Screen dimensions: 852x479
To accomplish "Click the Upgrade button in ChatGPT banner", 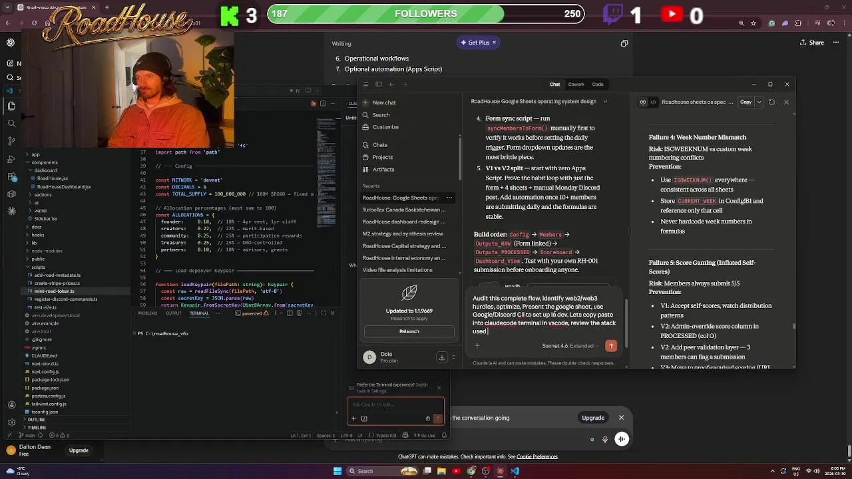I will (592, 418).
